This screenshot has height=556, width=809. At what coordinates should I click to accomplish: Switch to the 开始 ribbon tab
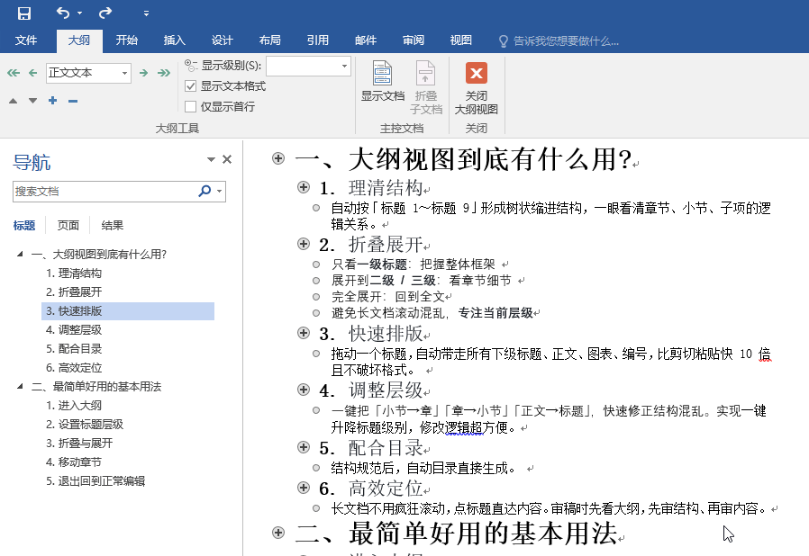tap(125, 40)
